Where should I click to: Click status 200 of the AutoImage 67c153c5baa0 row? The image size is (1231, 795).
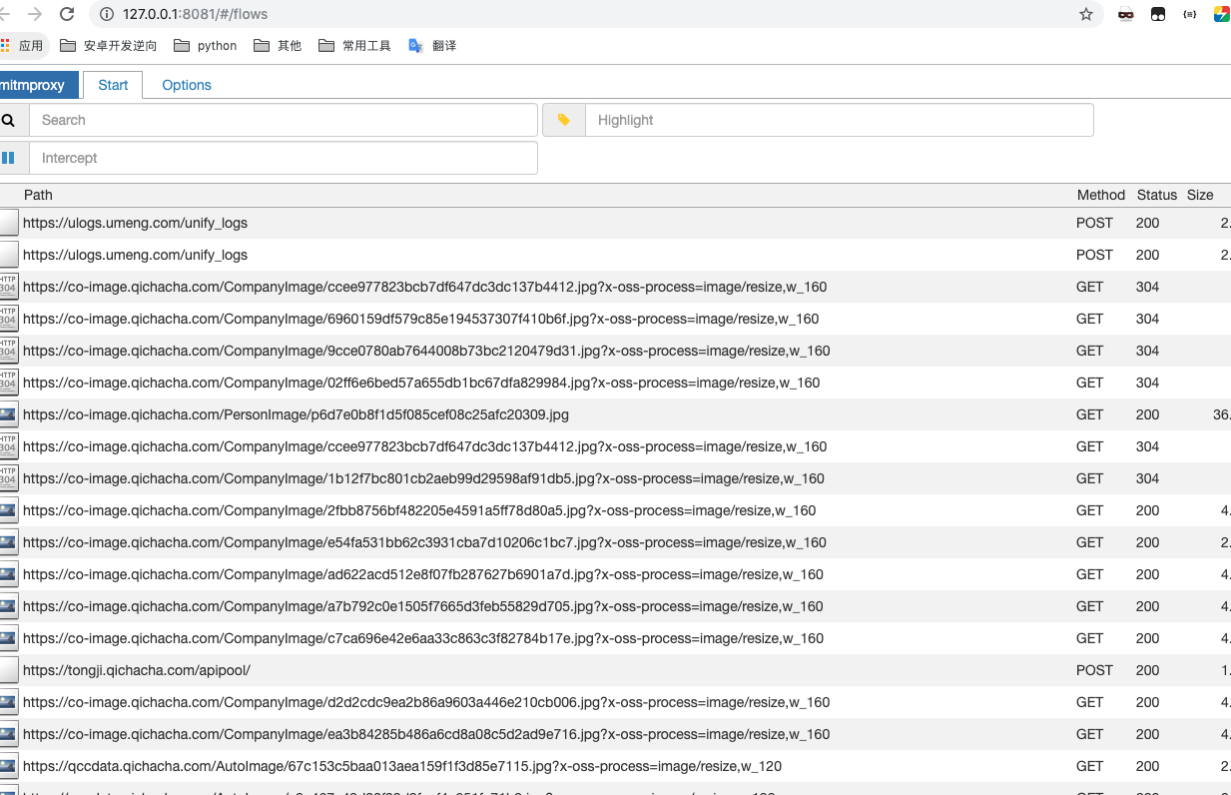[1147, 766]
